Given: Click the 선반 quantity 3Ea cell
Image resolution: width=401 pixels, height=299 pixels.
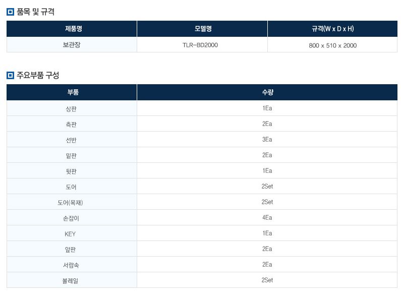Looking at the screenshot, I should [267, 140].
